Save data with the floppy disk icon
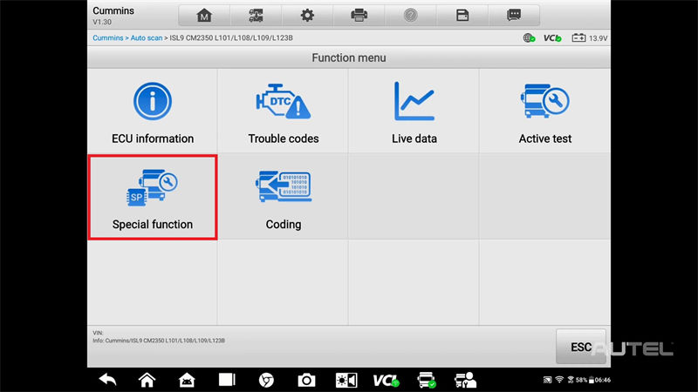Image resolution: width=698 pixels, height=392 pixels. pyautogui.click(x=462, y=15)
